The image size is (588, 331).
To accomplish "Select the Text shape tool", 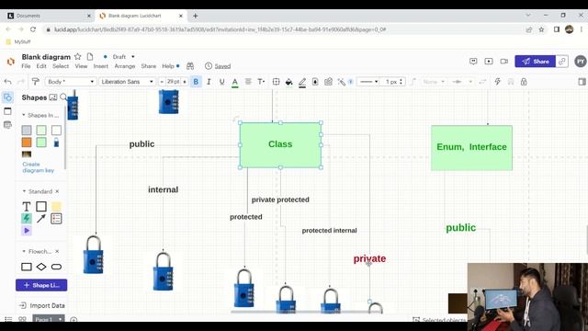I will 27,206.
